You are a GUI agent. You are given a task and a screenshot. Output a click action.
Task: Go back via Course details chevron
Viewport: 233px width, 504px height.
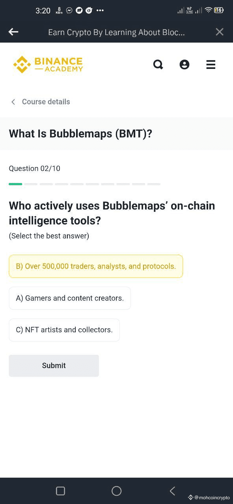tap(13, 102)
